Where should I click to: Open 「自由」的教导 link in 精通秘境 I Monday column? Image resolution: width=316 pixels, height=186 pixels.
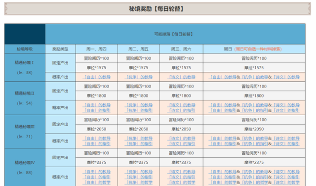point(97,77)
